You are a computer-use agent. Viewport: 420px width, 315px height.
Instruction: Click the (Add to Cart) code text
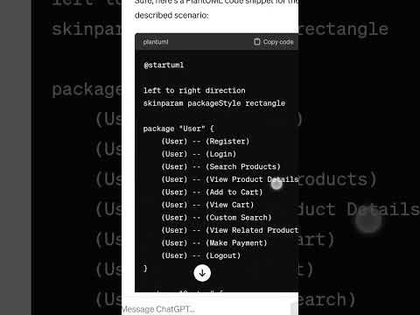pyautogui.click(x=234, y=192)
